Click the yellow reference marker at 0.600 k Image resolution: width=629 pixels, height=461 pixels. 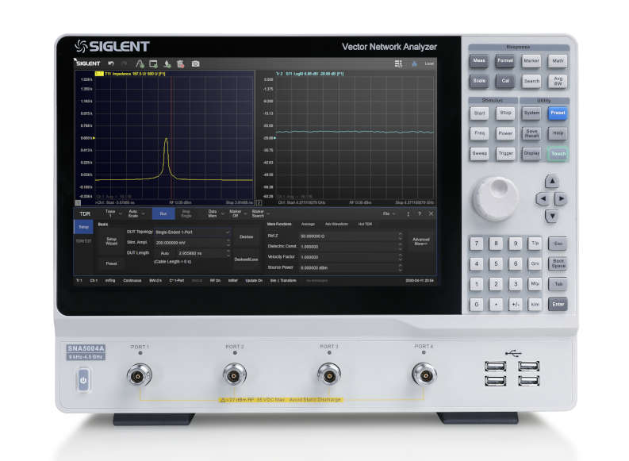(x=94, y=138)
